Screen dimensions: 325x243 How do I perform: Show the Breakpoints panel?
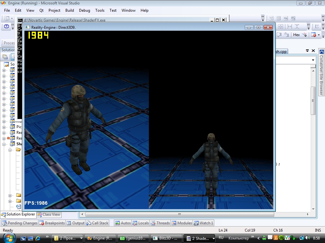pos(52,223)
